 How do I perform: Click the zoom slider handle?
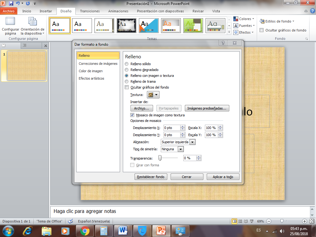282,221
